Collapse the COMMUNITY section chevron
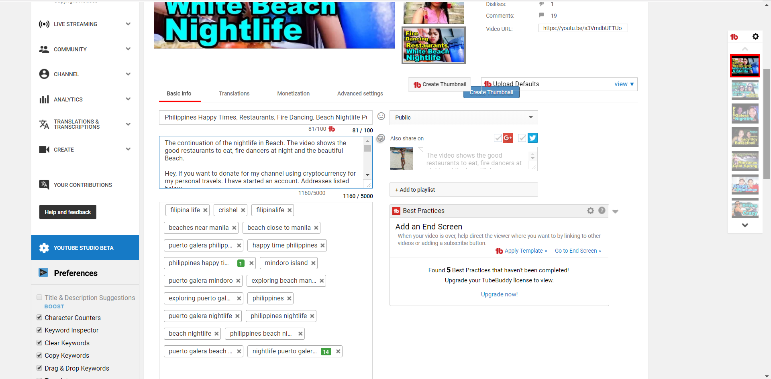This screenshot has height=379, width=771. (128, 49)
